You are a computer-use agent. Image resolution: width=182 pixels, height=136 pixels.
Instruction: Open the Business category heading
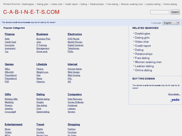click(42, 34)
